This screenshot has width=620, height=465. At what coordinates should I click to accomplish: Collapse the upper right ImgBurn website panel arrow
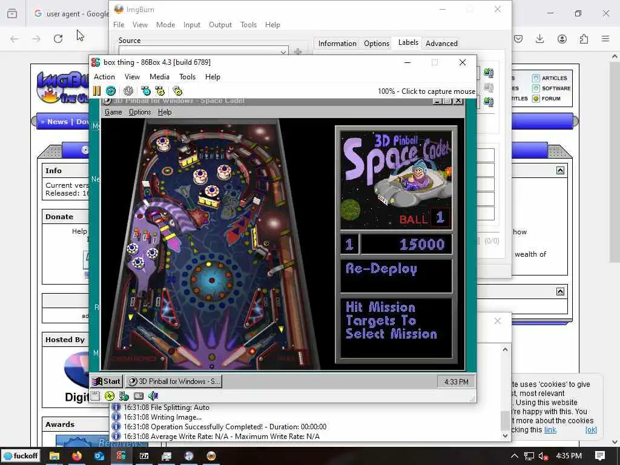tap(560, 170)
